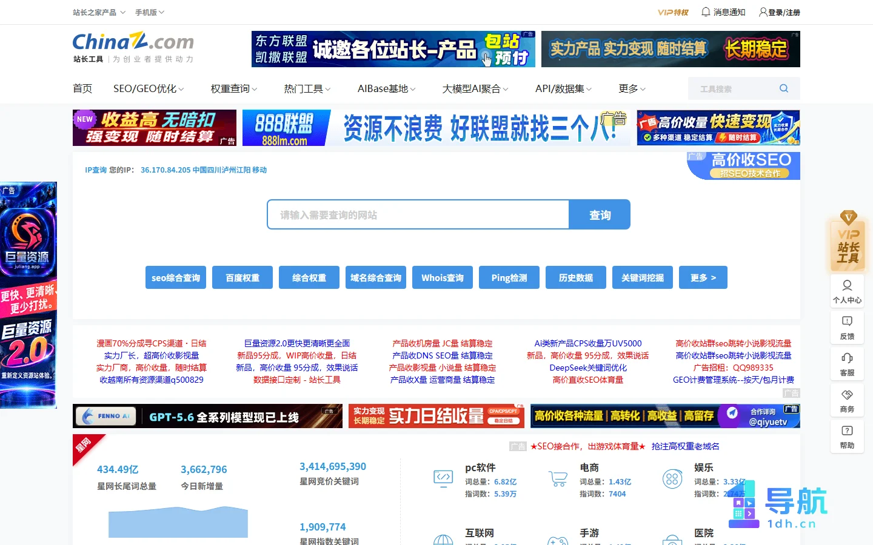
Task: Click the ★SEO接合作，出游戏体育量★ link
Action: 588,446
